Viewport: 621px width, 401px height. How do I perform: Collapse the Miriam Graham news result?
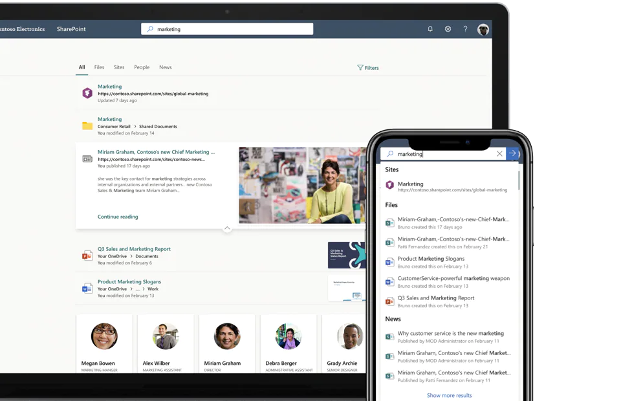click(227, 228)
